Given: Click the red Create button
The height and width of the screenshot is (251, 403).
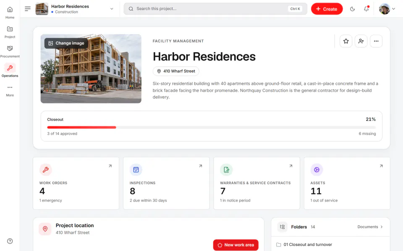Looking at the screenshot, I should pyautogui.click(x=327, y=9).
